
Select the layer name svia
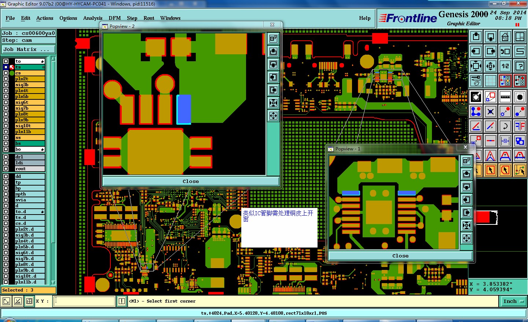click(x=30, y=200)
